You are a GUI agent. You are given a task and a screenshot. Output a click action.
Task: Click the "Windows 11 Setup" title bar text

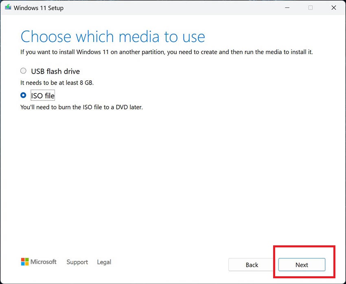[39, 8]
